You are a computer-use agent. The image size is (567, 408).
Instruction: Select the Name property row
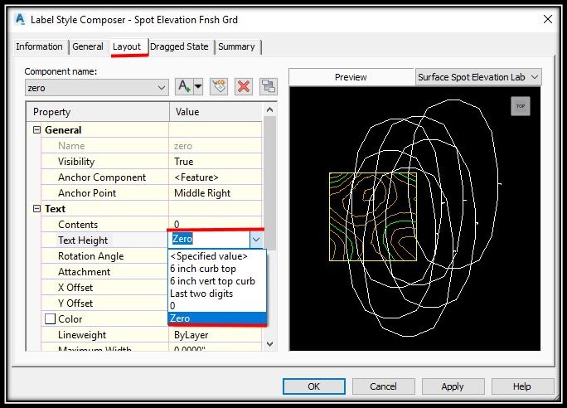pos(151,146)
